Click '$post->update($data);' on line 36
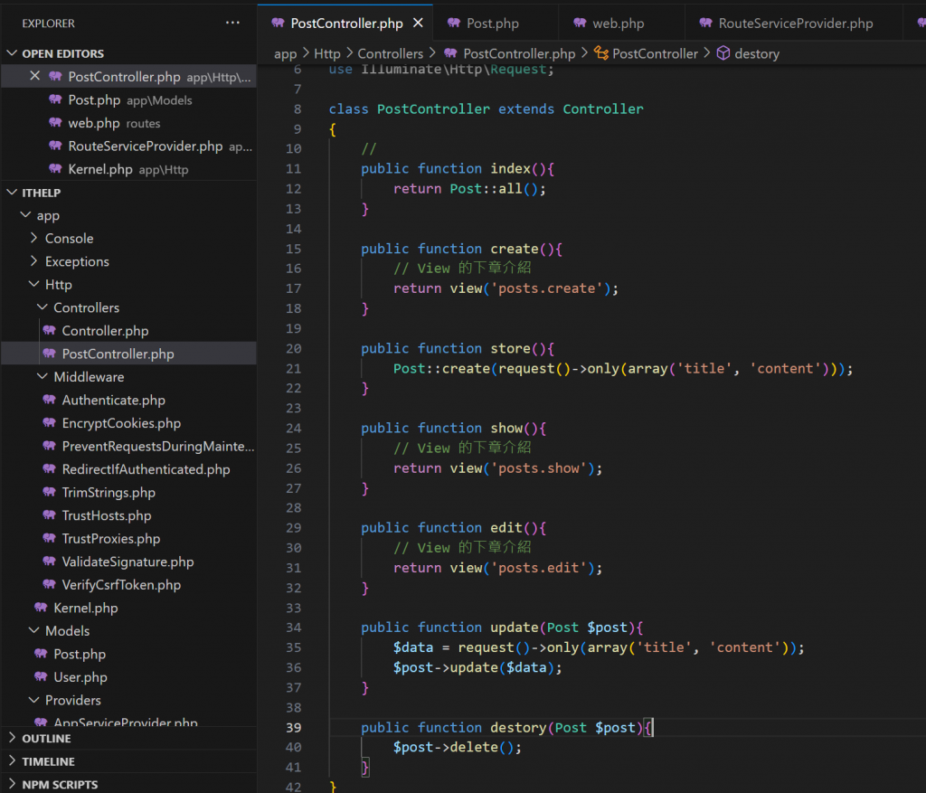The width and height of the screenshot is (926, 793). 477,667
